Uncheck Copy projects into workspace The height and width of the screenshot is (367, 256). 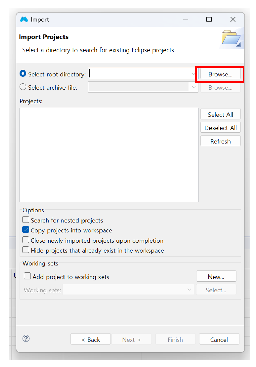[x=26, y=230]
